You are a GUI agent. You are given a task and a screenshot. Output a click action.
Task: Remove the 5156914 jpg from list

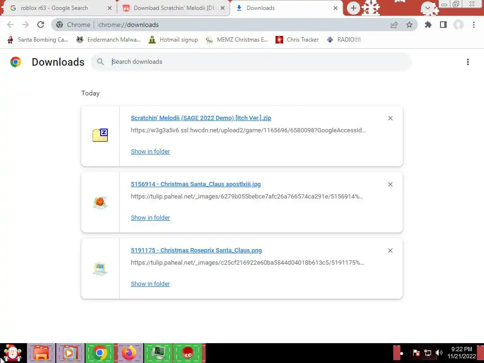[x=390, y=184]
